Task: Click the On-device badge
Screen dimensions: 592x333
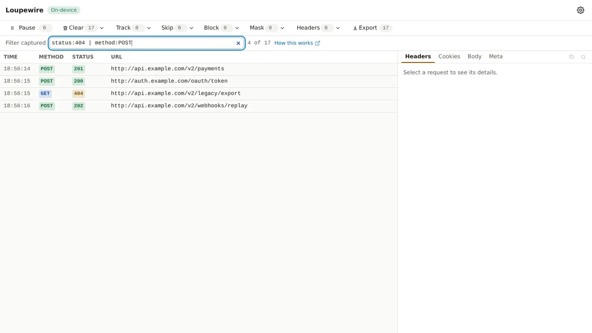Action: (x=64, y=10)
